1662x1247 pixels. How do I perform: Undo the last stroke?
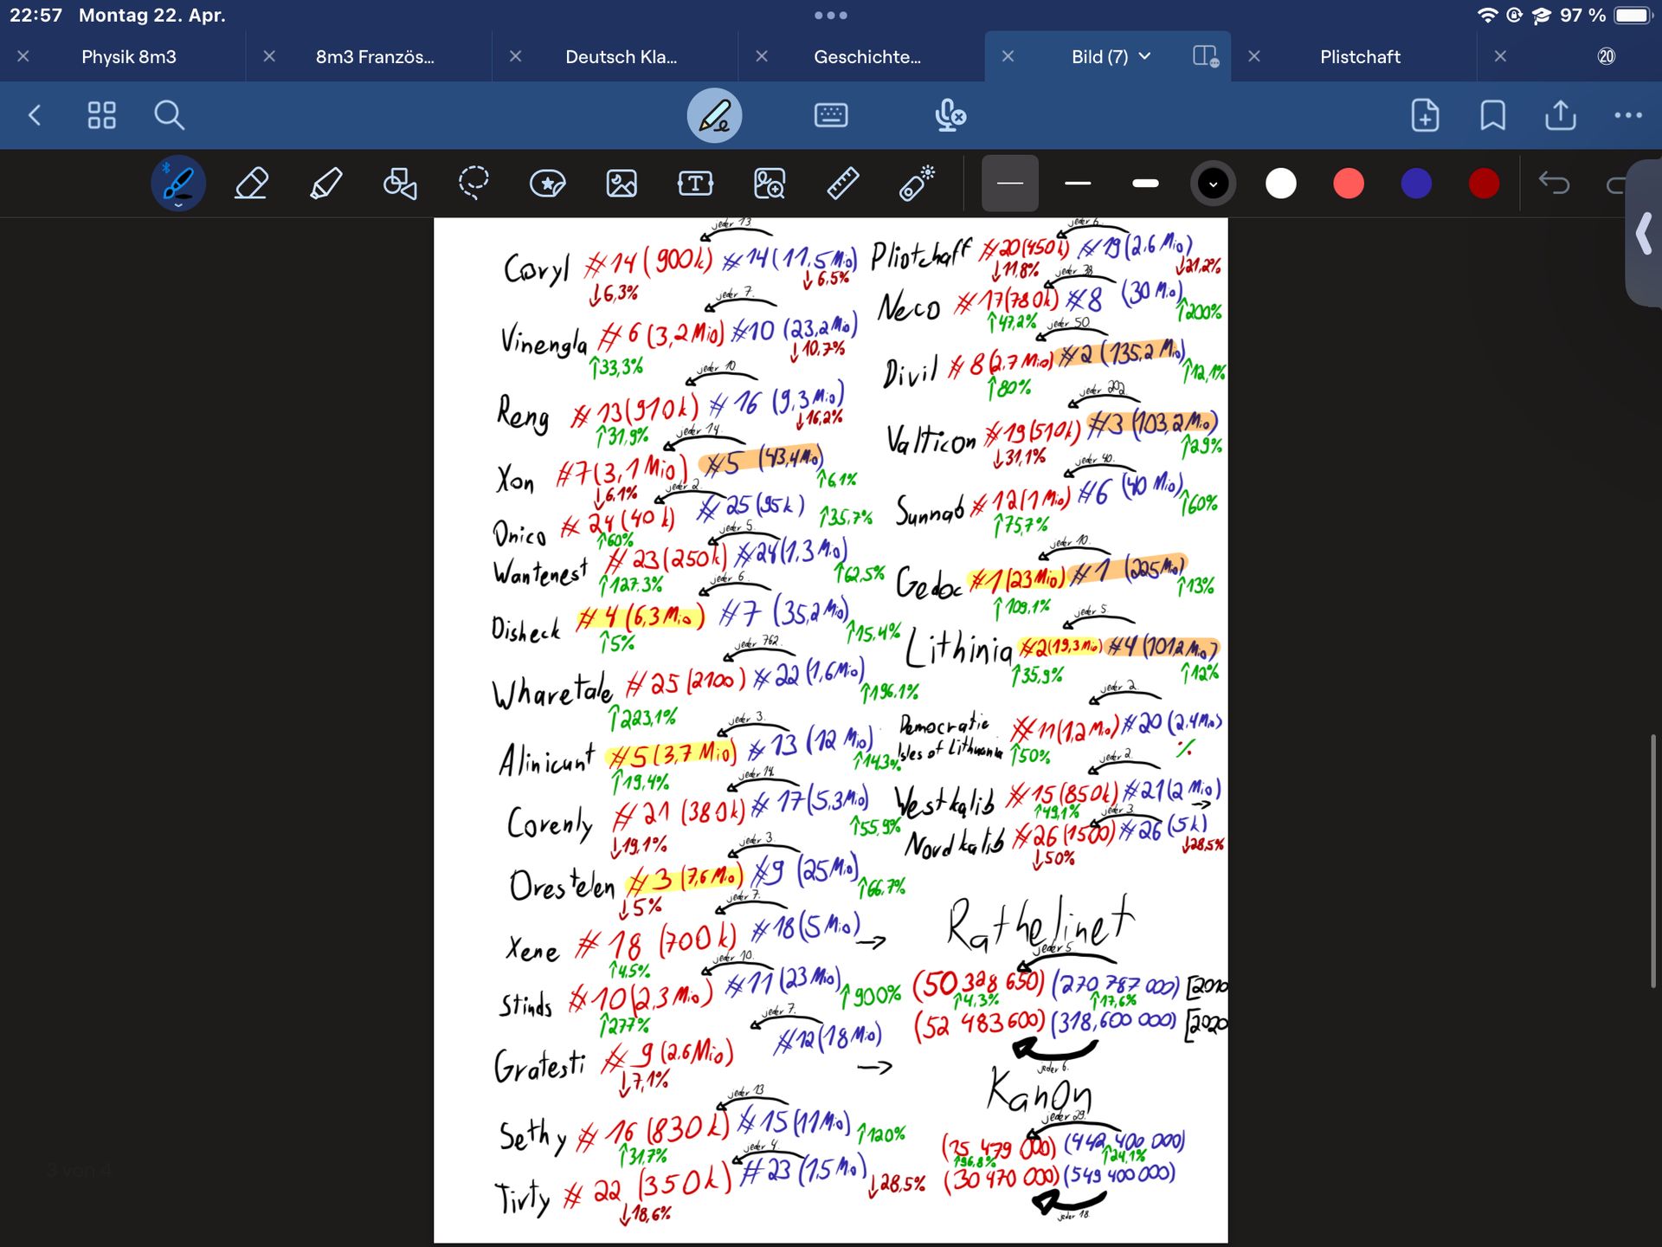(1554, 184)
